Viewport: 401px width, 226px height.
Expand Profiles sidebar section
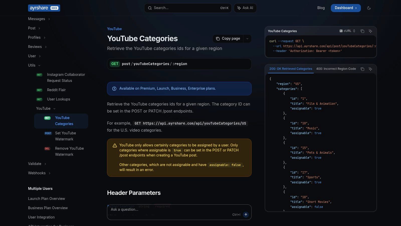pyautogui.click(x=37, y=37)
